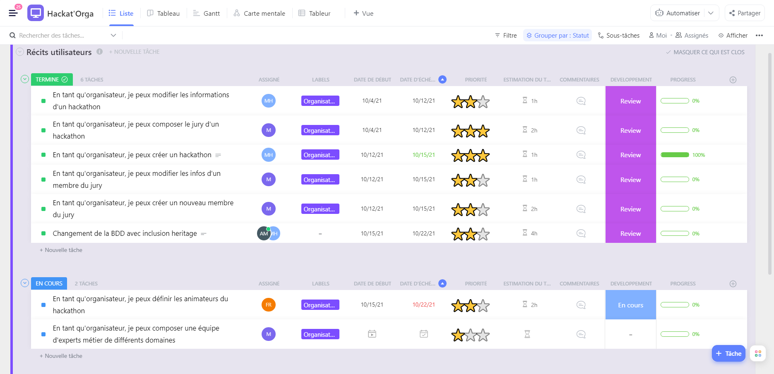Toggle the Moi filter

[x=658, y=36]
